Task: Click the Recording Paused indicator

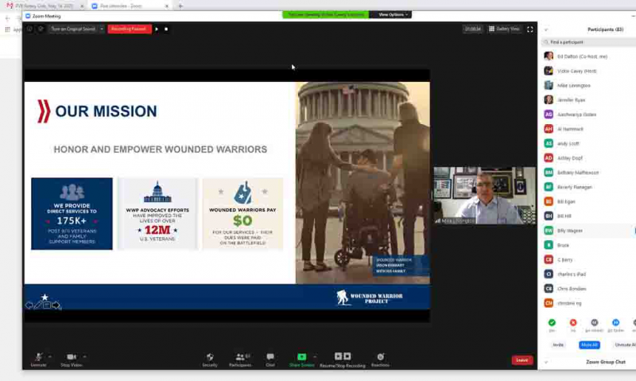Action: [x=129, y=29]
